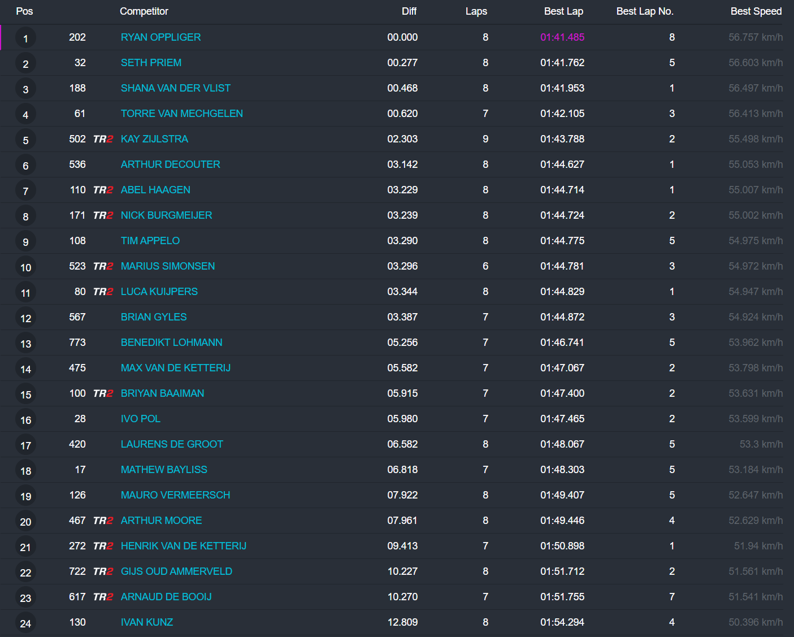Click the position 24 circle badge
Image resolution: width=794 pixels, height=637 pixels.
(25, 623)
